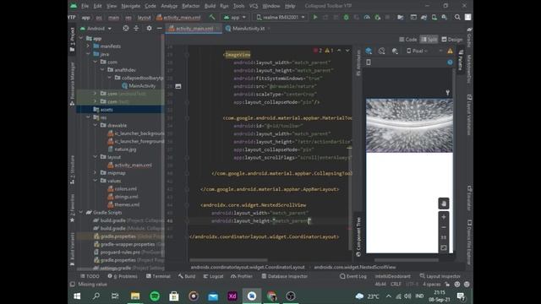Switch to the MainActivity.kt tab
Screen dimensions: 541x304
(x=249, y=29)
